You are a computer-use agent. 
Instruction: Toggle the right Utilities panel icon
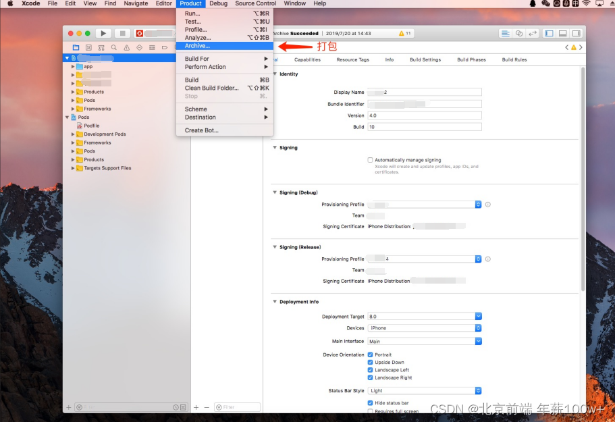[x=576, y=34]
